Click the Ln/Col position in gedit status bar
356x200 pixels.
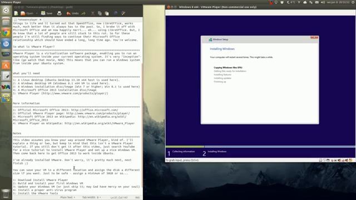pos(119,198)
